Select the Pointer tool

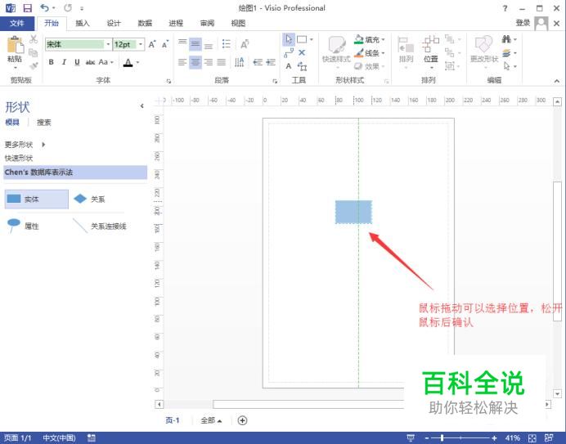(x=289, y=39)
